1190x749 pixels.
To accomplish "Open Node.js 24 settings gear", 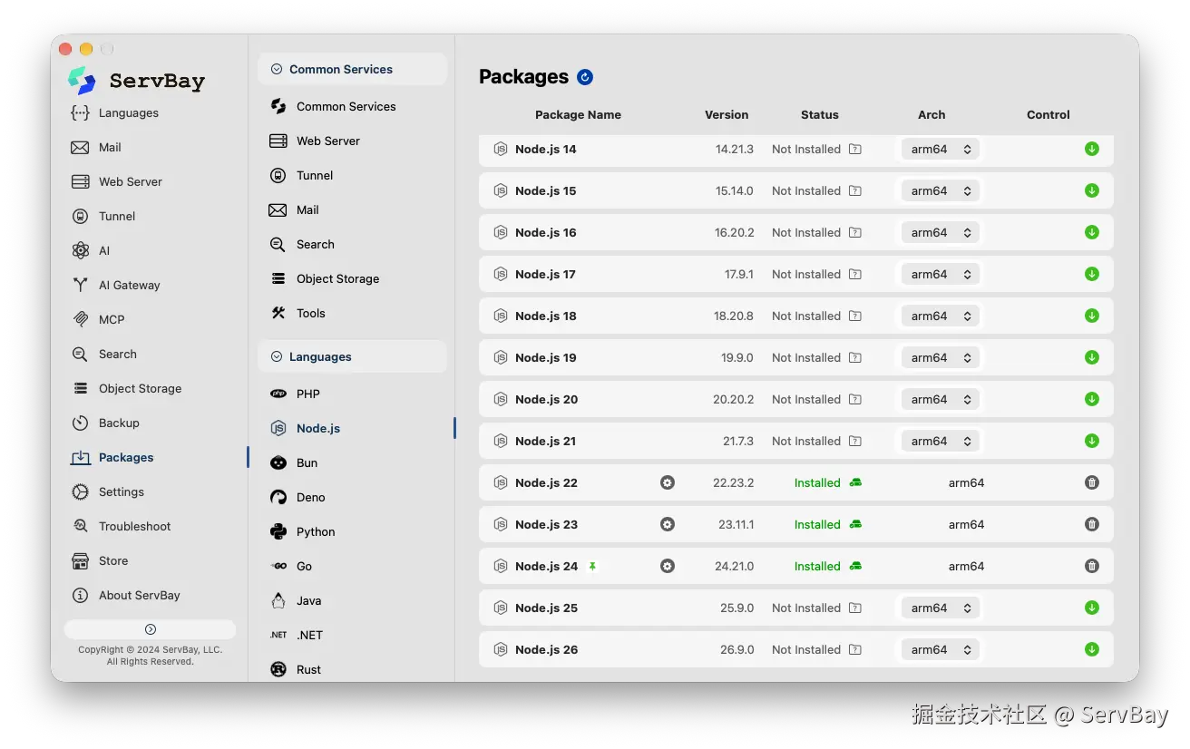I will point(668,566).
